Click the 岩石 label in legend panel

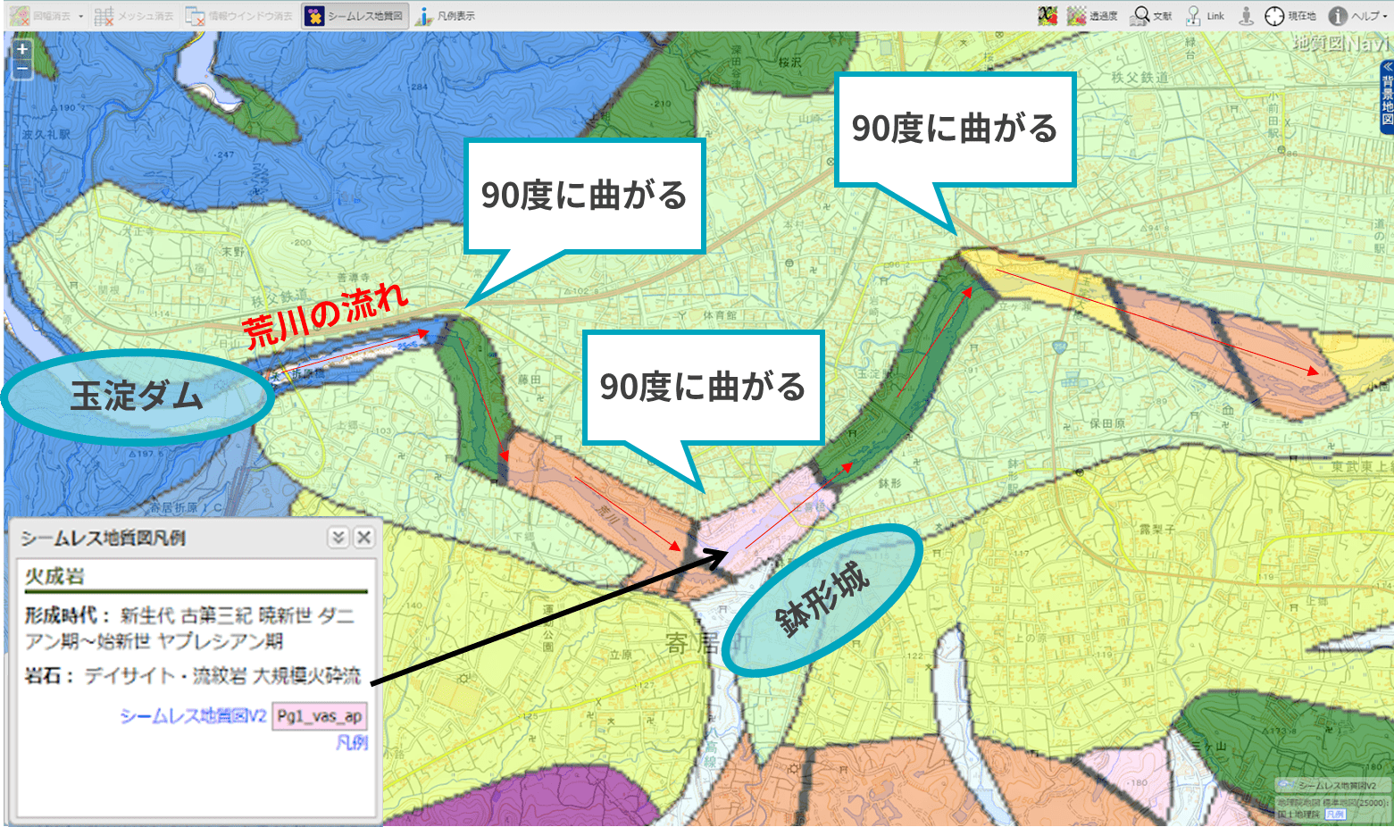[x=49, y=676]
